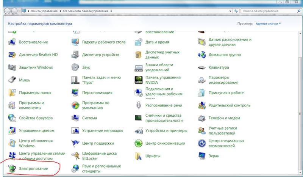Open the Распознавание речи microphone icon

click(x=138, y=105)
